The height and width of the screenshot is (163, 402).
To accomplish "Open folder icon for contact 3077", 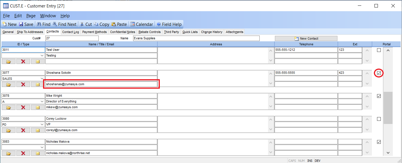I will pyautogui.click(x=9, y=84).
